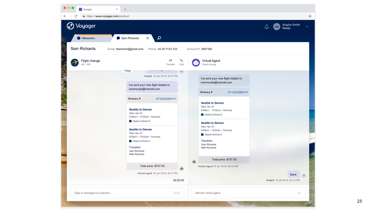The image size is (376, 211).
Task: Click the browser forward arrow
Action: [x=70, y=16]
